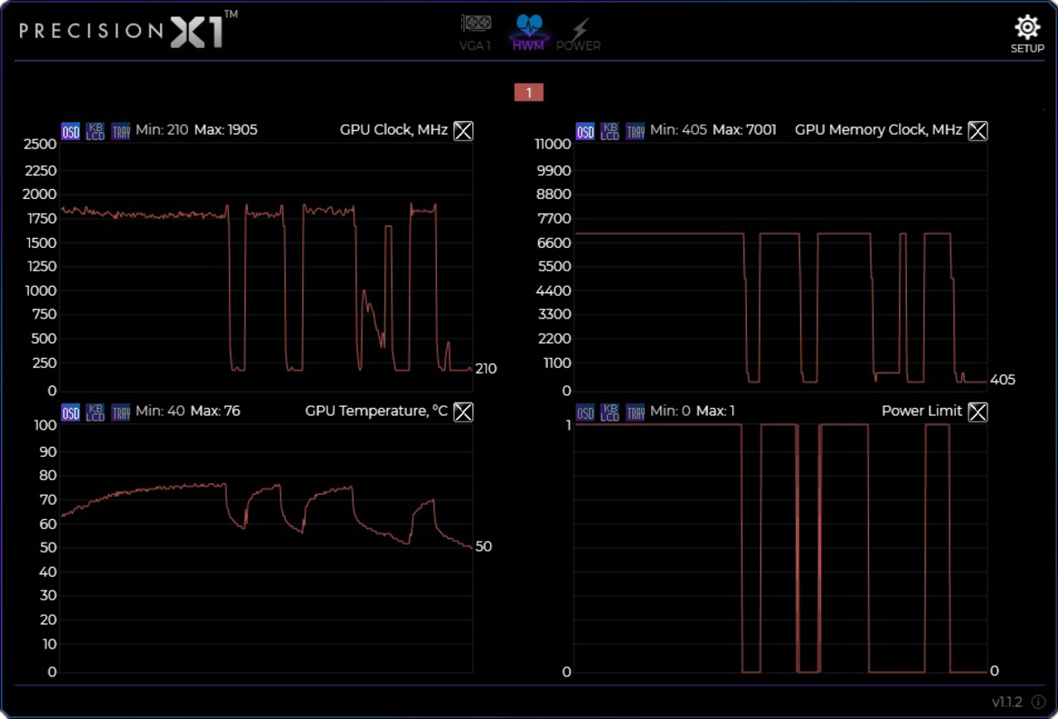Close the Power Limit graph
This screenshot has height=719, width=1058.
[x=978, y=412]
